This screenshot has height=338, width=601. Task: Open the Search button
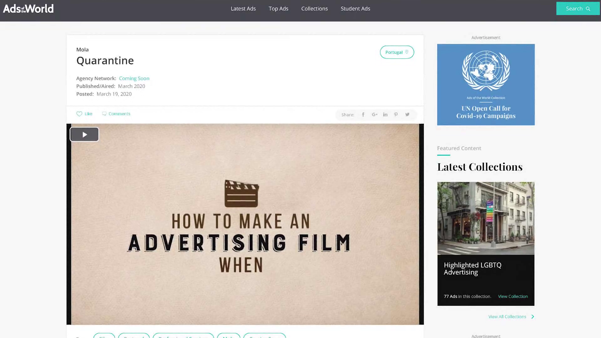point(578,9)
